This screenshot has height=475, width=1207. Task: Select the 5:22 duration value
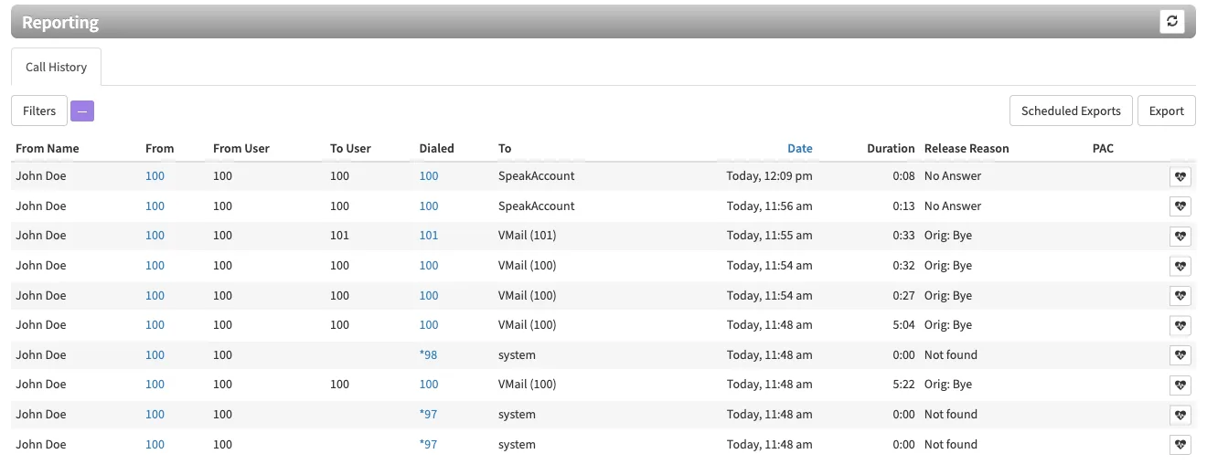point(903,384)
